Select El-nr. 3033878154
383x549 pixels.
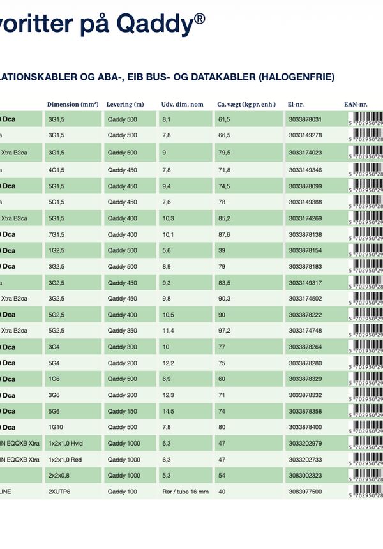point(305,250)
